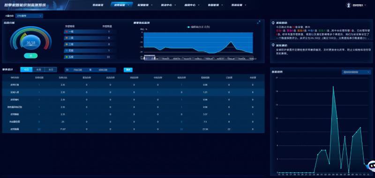Expand the administrator account dropdown arrow
Image resolution: width=375 pixels, height=178 pixels.
point(366,5)
